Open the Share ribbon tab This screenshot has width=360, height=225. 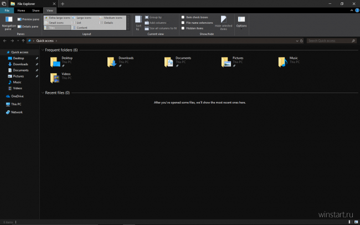click(x=35, y=11)
